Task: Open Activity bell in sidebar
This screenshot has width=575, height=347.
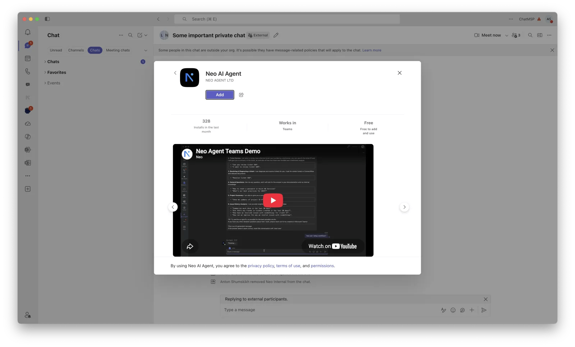Action: 28,32
